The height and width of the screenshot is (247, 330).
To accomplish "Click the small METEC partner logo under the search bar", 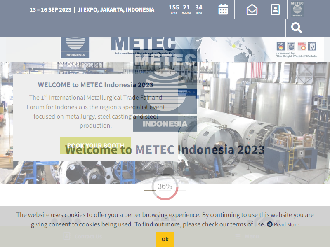I will 291,46.
